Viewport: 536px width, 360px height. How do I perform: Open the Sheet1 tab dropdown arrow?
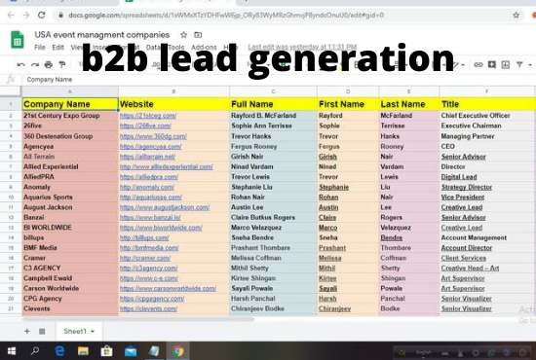(93, 332)
